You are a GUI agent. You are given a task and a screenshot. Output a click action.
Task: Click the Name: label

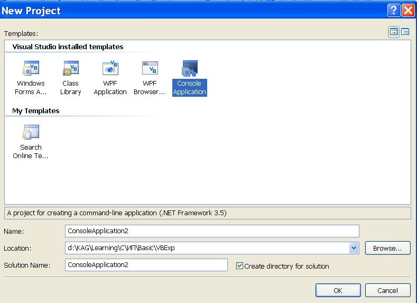14,232
